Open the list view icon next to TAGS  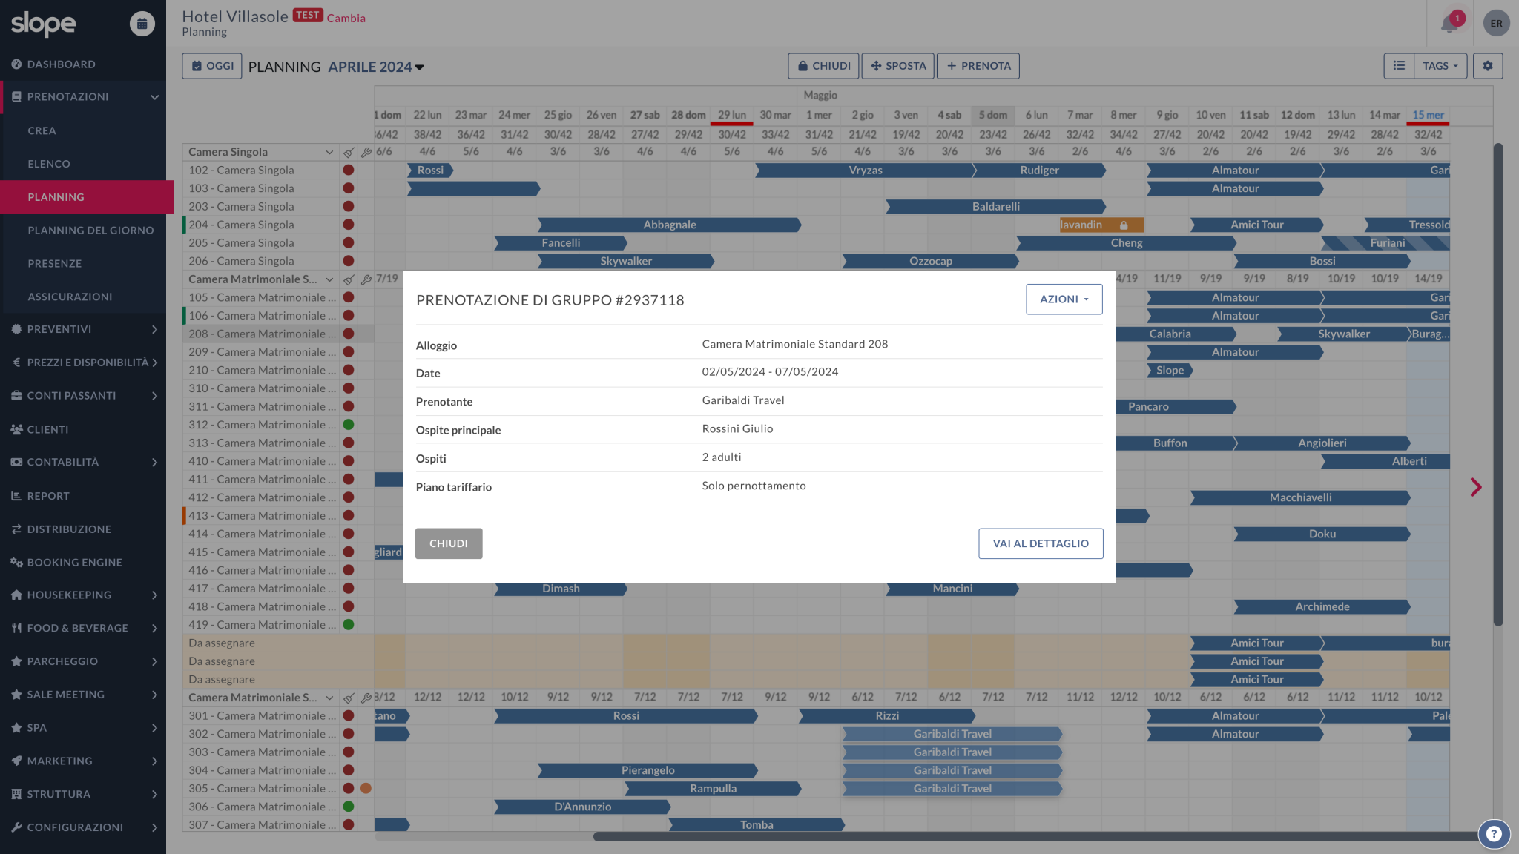[x=1399, y=65]
